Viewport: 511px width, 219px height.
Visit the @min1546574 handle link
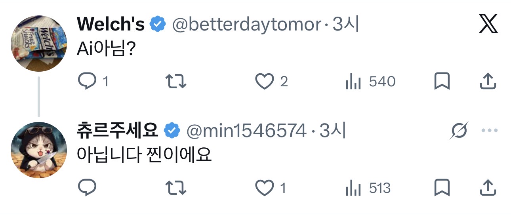pos(246,131)
